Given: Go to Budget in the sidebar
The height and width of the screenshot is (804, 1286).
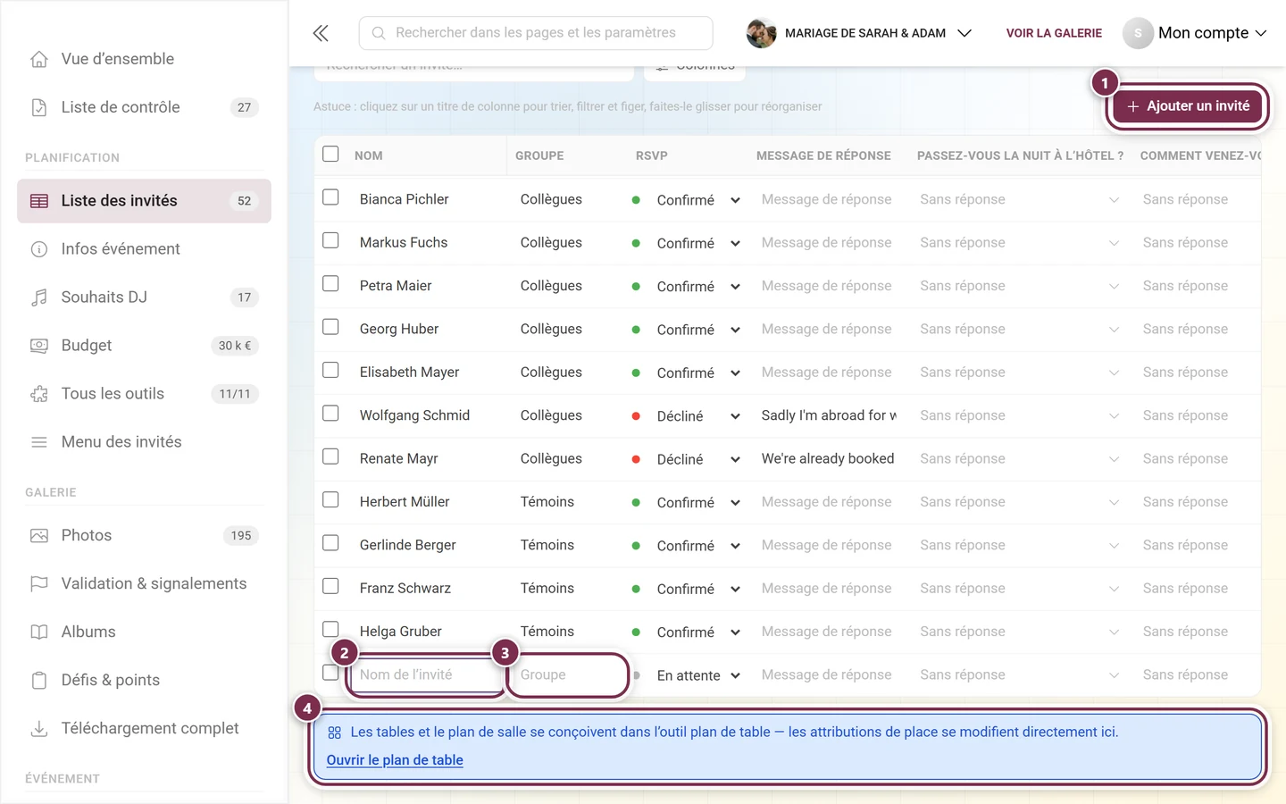Looking at the screenshot, I should (x=144, y=346).
